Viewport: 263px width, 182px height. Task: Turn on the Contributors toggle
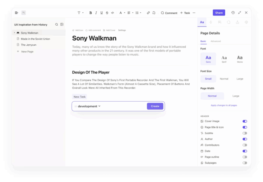tap(245, 145)
